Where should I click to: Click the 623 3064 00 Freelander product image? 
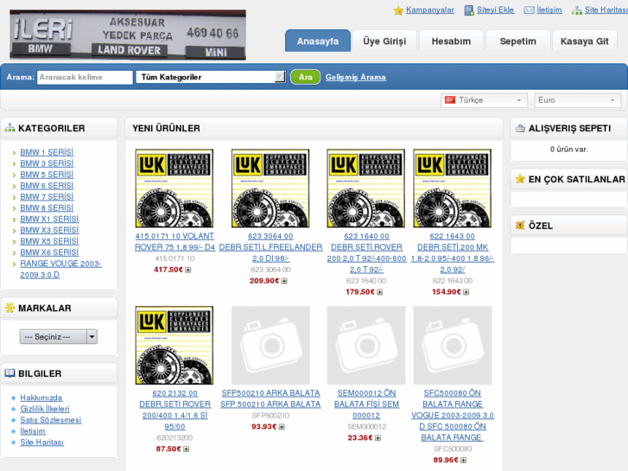point(270,188)
